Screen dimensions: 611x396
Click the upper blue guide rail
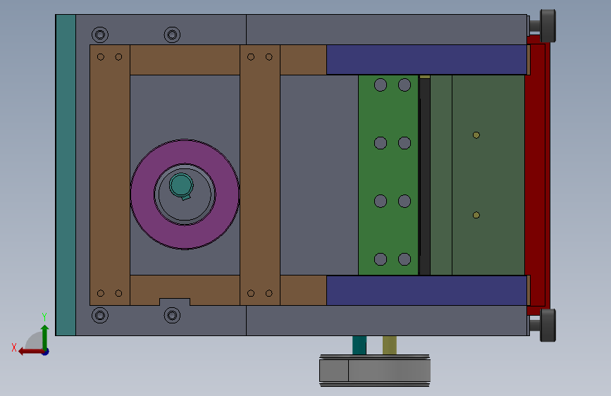tap(426, 60)
